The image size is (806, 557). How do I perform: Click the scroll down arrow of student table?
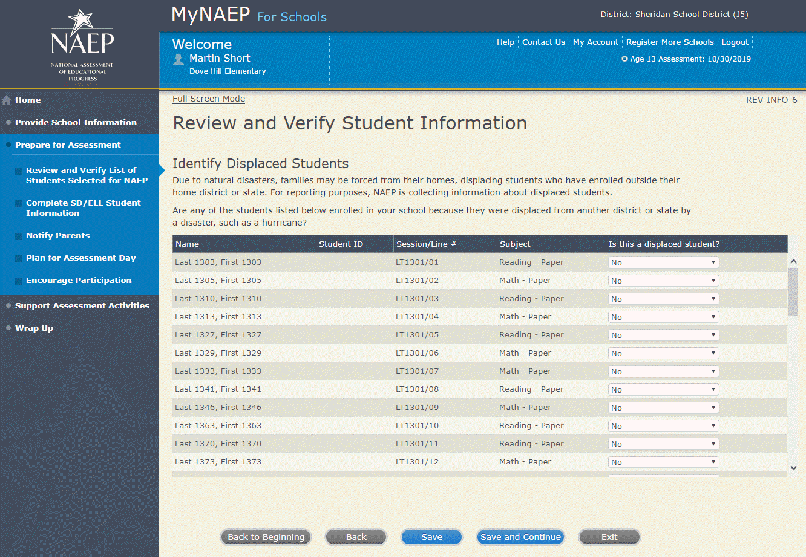(x=793, y=467)
